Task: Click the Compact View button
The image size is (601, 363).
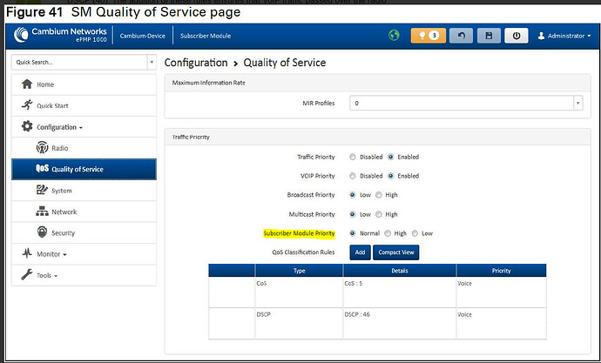Action: tap(396, 252)
